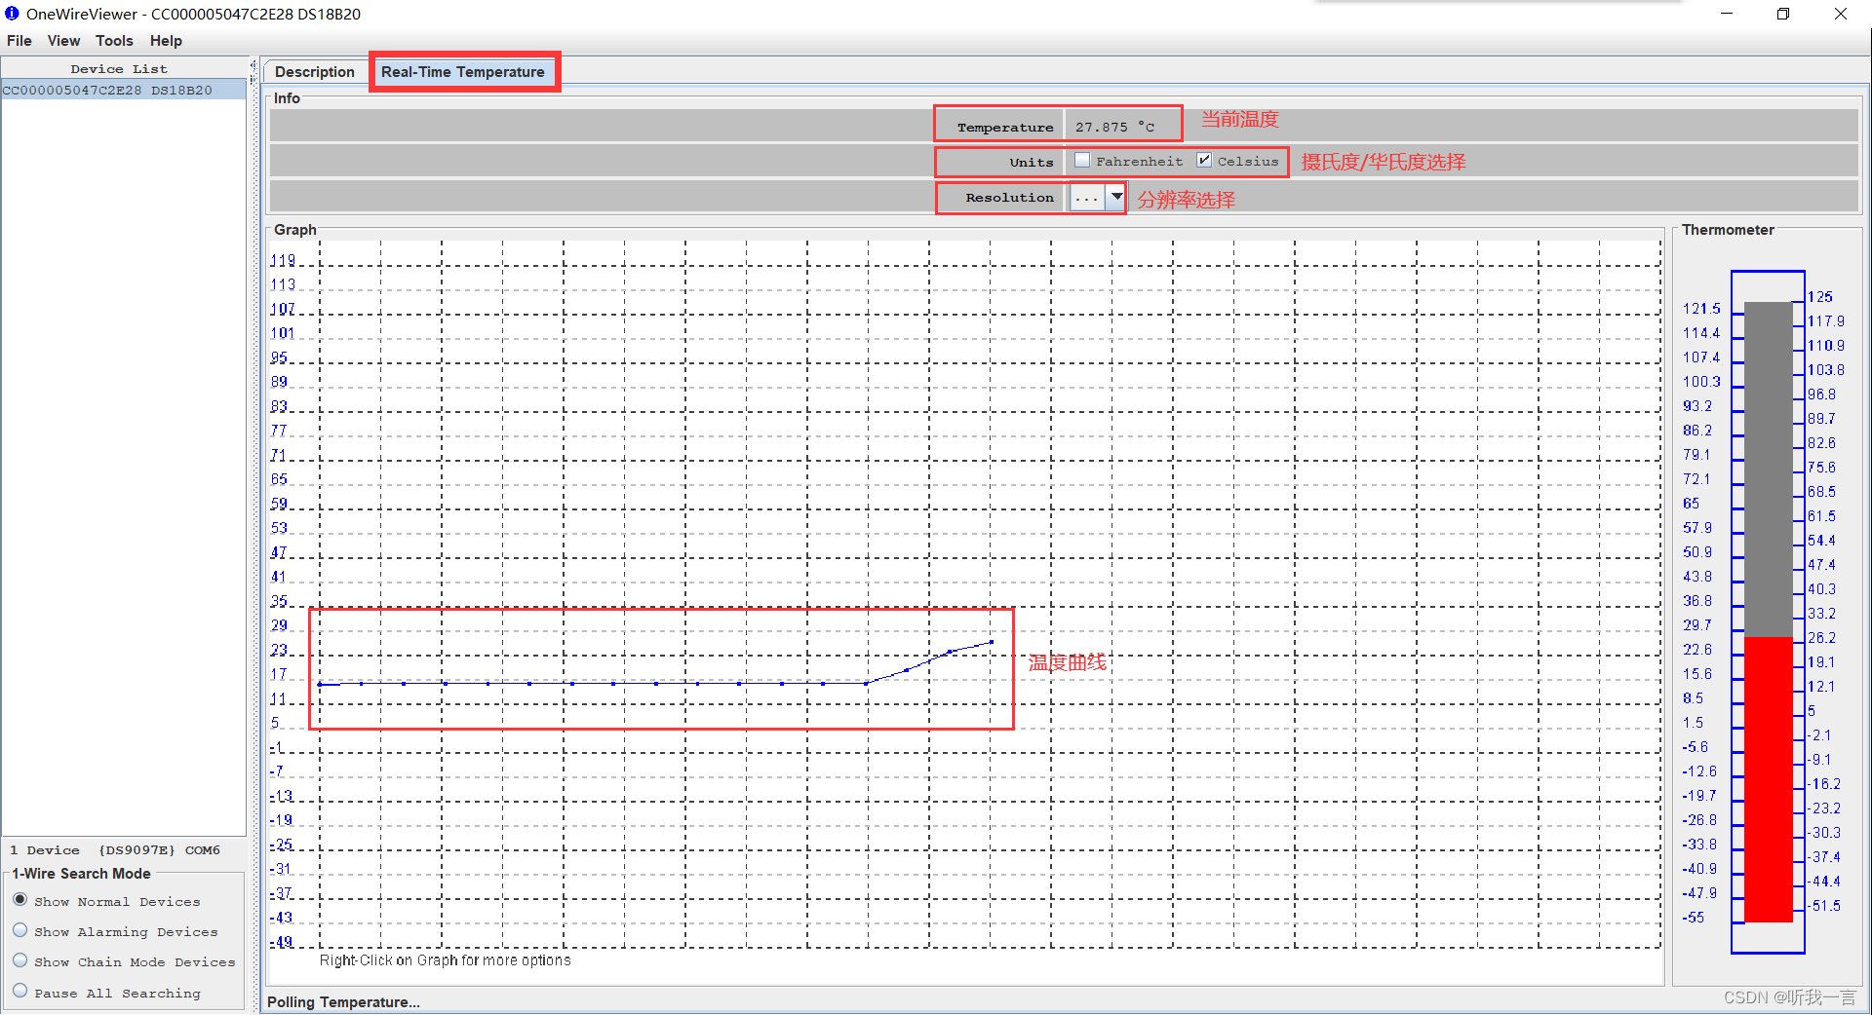Viewport: 1872px width, 1015px height.
Task: Enable the Fahrenheit units checkbox
Action: pyautogui.click(x=1082, y=161)
